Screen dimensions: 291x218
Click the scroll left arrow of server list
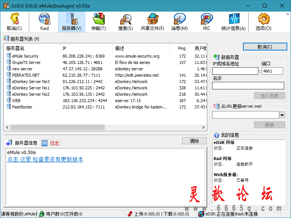point(7,127)
